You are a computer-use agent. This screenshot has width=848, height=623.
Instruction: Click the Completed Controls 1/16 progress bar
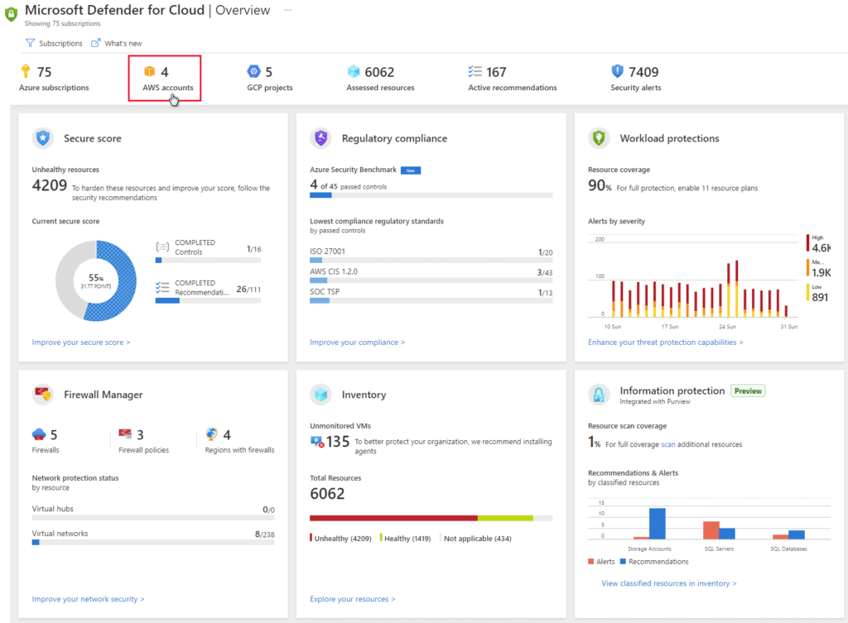pyautogui.click(x=208, y=261)
